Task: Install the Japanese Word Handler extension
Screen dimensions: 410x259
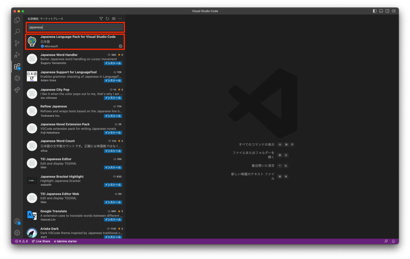Action: (x=113, y=63)
